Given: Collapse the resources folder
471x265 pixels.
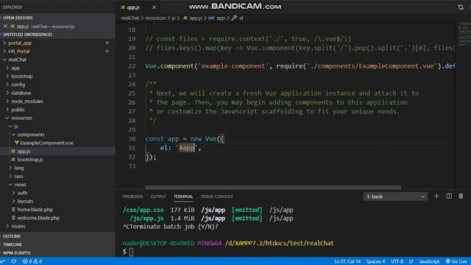Looking at the screenshot, I should (x=21, y=118).
